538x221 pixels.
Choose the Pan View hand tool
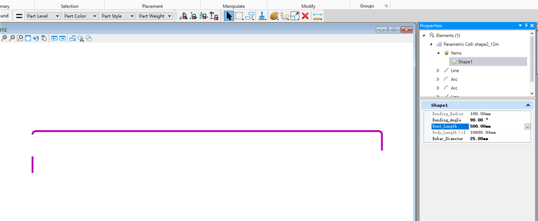(44, 38)
